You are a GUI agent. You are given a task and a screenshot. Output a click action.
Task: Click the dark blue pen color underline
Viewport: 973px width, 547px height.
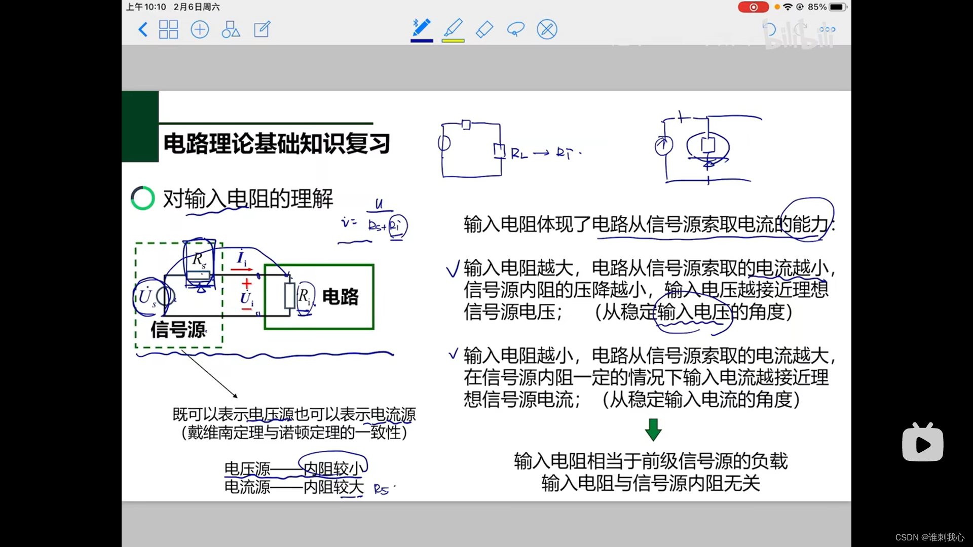[422, 41]
